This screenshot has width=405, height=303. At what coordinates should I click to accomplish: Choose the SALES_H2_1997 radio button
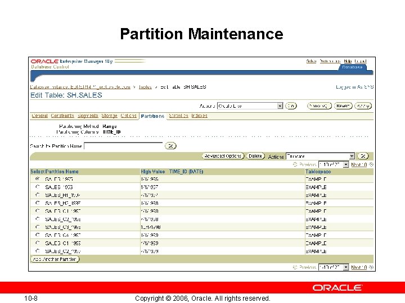(x=38, y=203)
